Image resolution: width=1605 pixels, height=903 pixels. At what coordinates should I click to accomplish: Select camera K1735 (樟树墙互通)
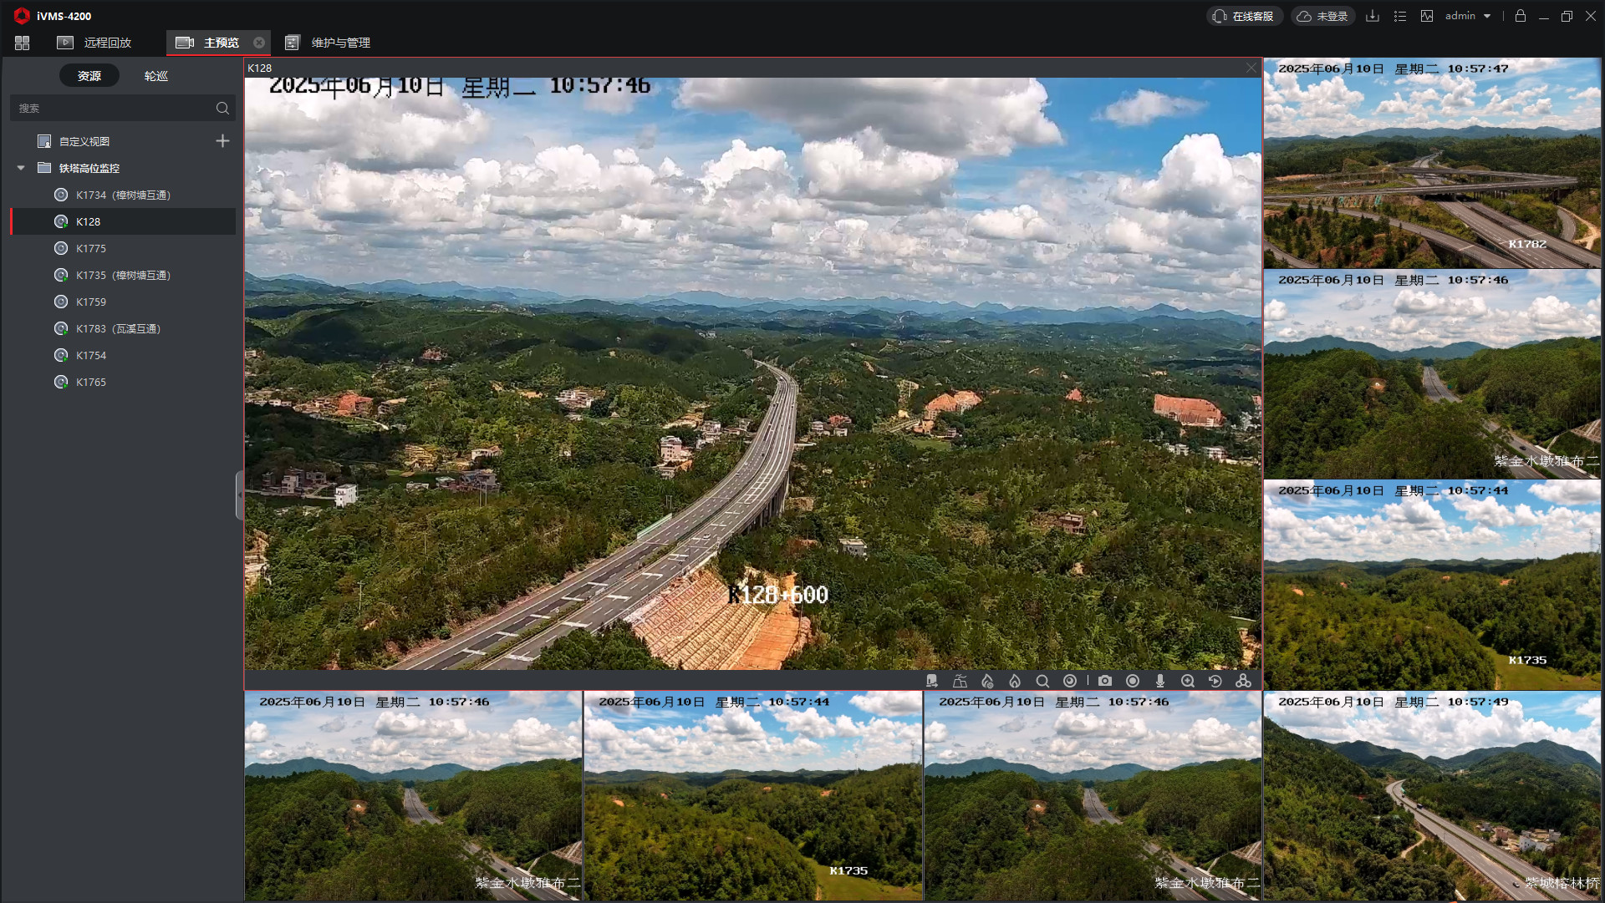point(123,275)
